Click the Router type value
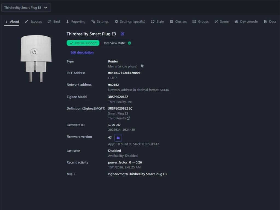The image size is (280, 210). click(x=113, y=61)
